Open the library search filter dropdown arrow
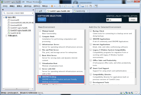Viewport: 141px width, 95px height. (33, 13)
